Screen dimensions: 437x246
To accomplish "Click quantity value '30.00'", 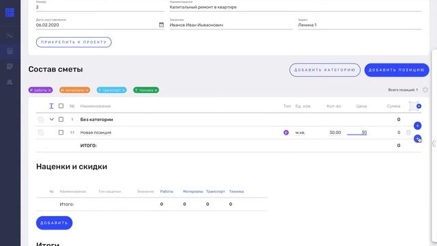I will click(x=335, y=133).
